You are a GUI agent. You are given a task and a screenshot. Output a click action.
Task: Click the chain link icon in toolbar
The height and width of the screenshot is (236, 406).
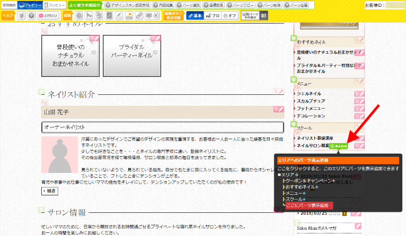pyautogui.click(x=139, y=16)
